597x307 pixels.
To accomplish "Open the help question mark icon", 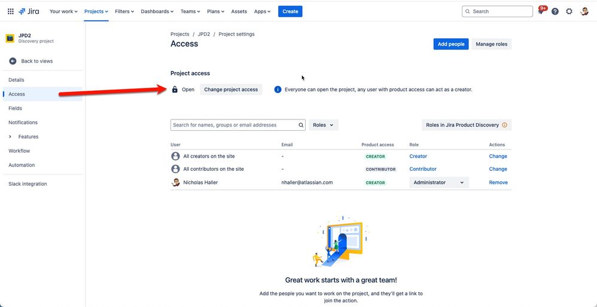I will 555,11.
